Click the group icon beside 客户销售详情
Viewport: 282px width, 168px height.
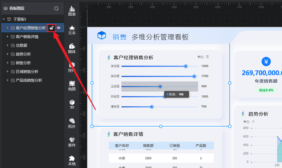coord(13,37)
